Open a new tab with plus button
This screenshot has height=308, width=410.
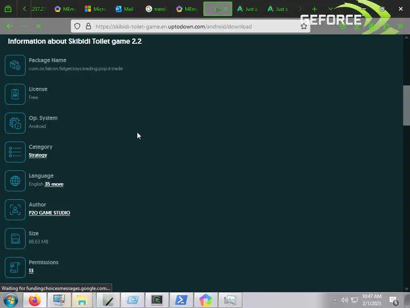314,9
